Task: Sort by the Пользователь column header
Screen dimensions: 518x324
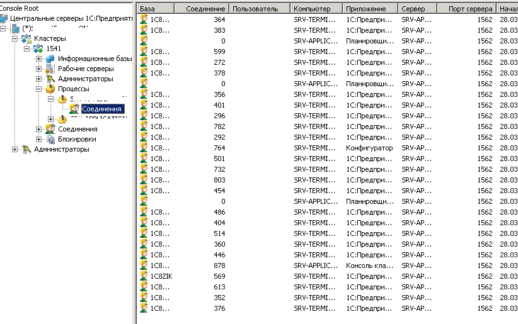Action: (260, 9)
